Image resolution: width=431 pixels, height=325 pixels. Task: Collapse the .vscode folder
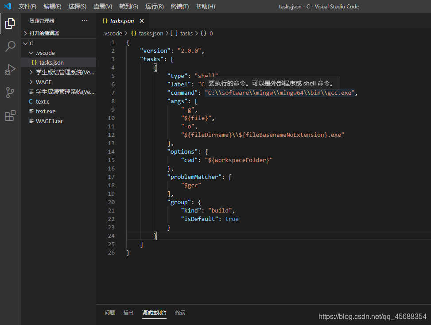coord(31,53)
